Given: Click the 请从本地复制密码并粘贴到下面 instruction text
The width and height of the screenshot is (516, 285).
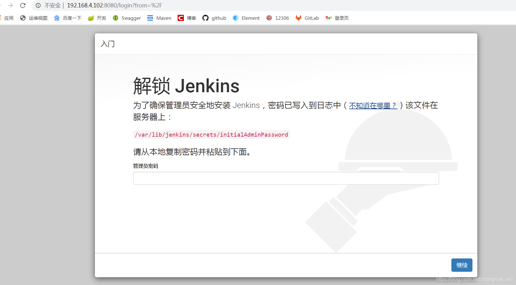Looking at the screenshot, I should pos(192,152).
